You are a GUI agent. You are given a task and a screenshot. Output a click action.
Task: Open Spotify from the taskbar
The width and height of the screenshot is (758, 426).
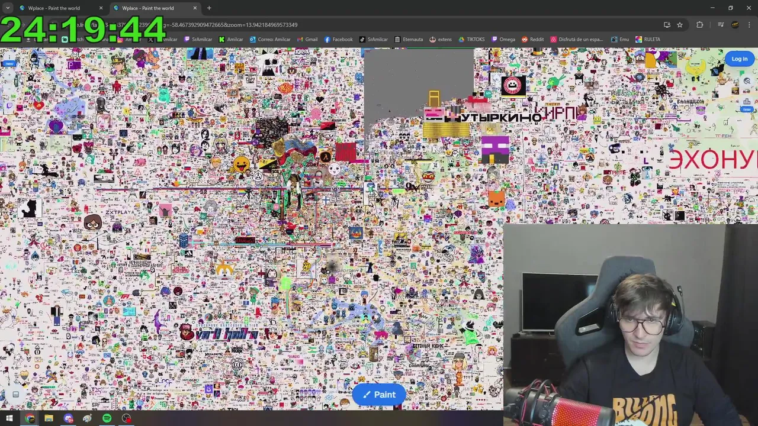pyautogui.click(x=107, y=418)
